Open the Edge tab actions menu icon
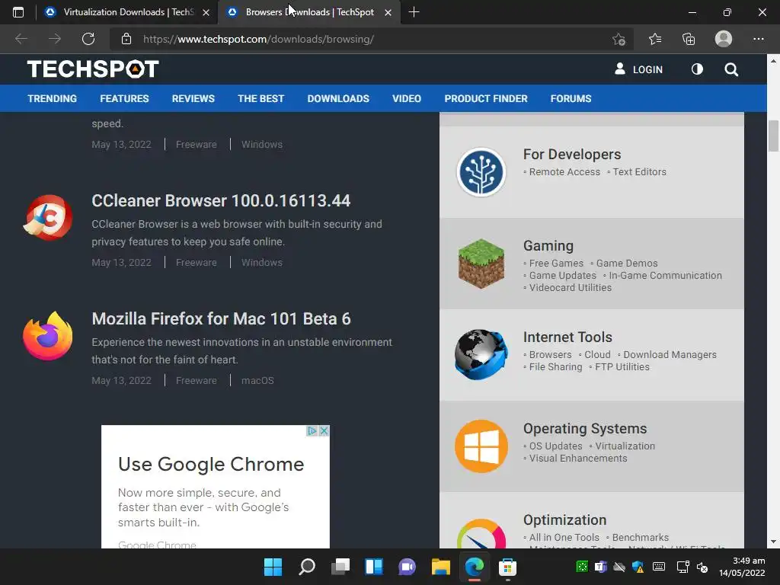Viewport: 780px width, 585px height. pos(18,12)
